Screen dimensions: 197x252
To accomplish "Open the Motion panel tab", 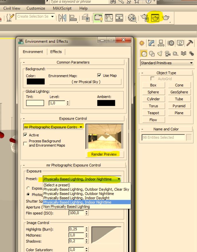I will [171, 43].
